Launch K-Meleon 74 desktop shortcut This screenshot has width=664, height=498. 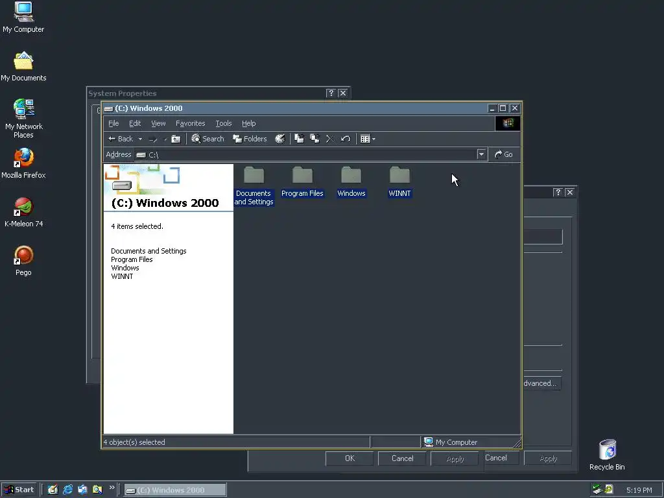[24, 212]
